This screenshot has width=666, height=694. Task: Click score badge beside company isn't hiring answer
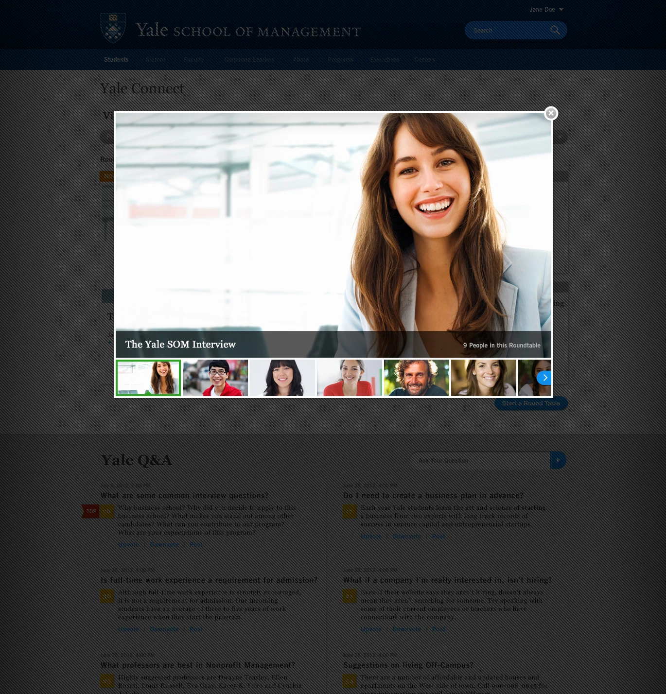click(x=350, y=596)
